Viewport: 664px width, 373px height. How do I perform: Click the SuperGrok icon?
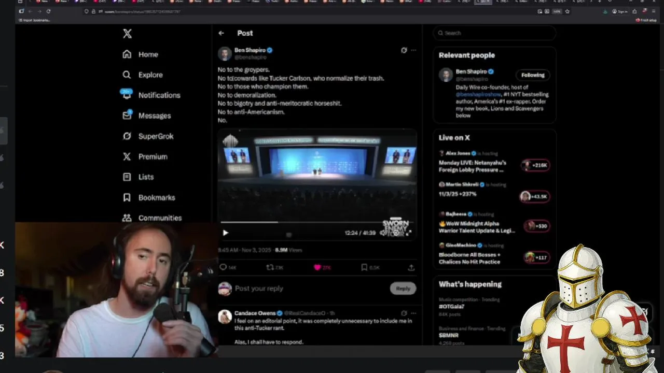tap(127, 136)
